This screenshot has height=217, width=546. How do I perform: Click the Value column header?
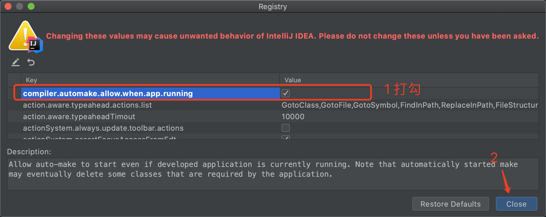409,80
